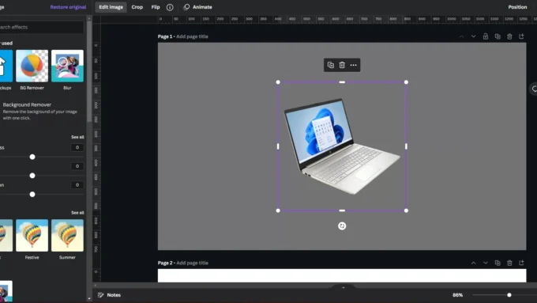
Task: Click the first adjustment value box
Action: [x=77, y=148]
